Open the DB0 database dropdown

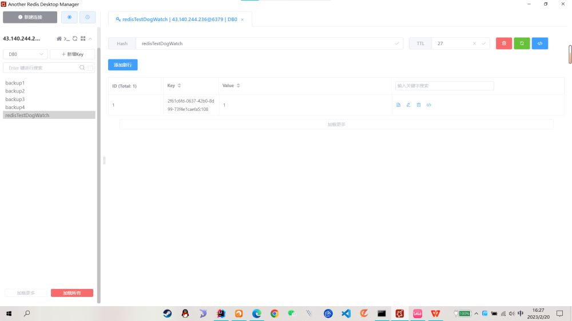point(26,54)
